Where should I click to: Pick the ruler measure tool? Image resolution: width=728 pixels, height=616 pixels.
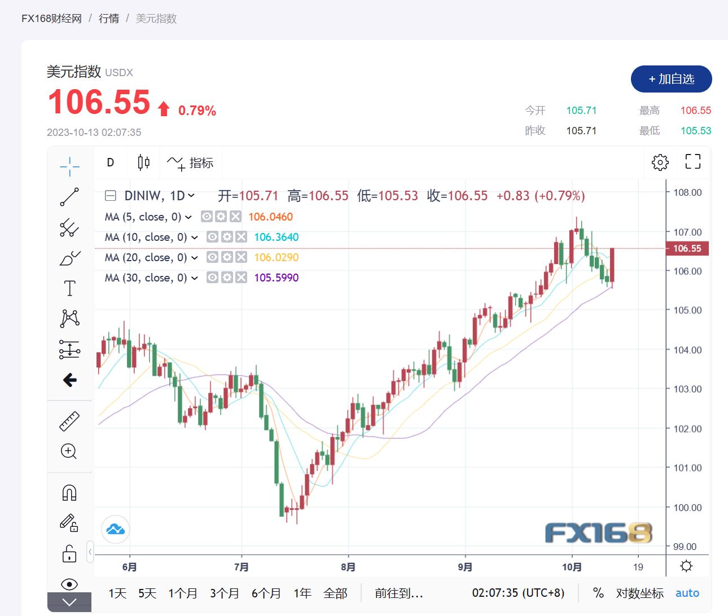pyautogui.click(x=69, y=421)
